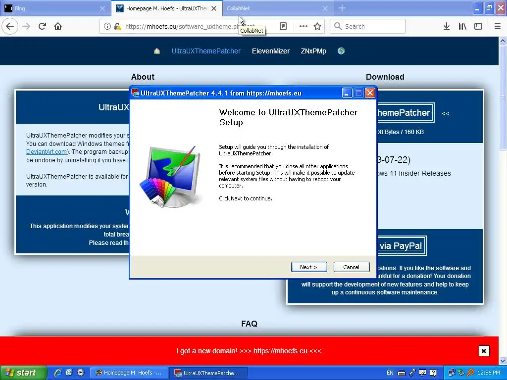
Task: Open UltraUXThemePatcher nav menu item
Action: [206, 51]
